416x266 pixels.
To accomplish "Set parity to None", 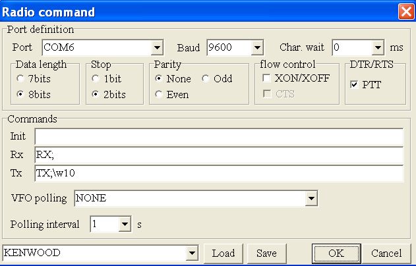I will point(159,79).
